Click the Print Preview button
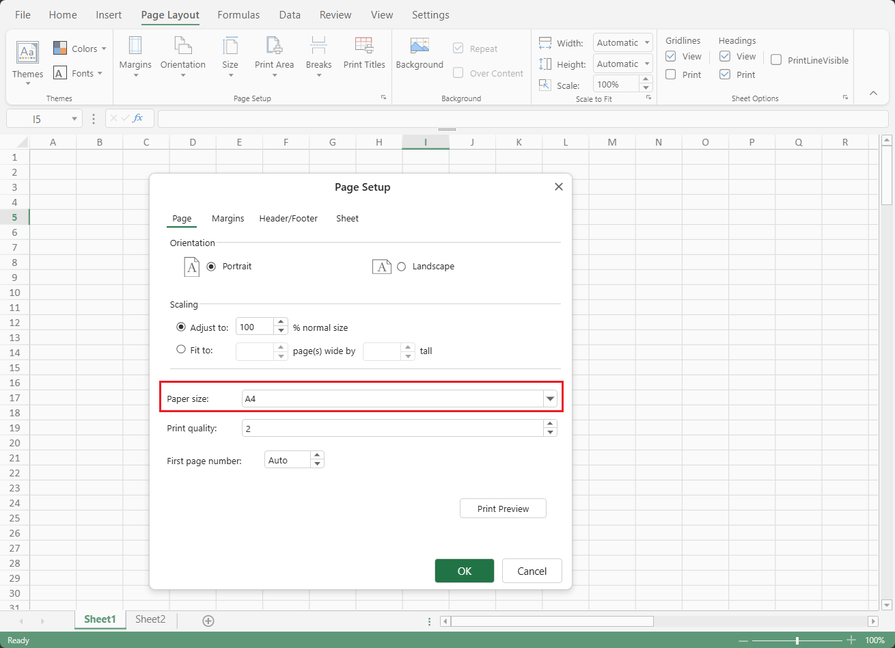 pyautogui.click(x=503, y=509)
